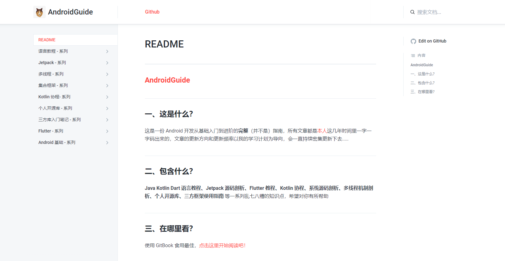505x261 pixels.
Task: Expand the 集合框架 - 系列 chevron
Action: click(x=107, y=86)
